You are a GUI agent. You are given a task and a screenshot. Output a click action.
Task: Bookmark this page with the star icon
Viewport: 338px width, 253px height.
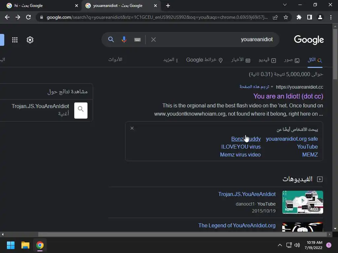(286, 17)
